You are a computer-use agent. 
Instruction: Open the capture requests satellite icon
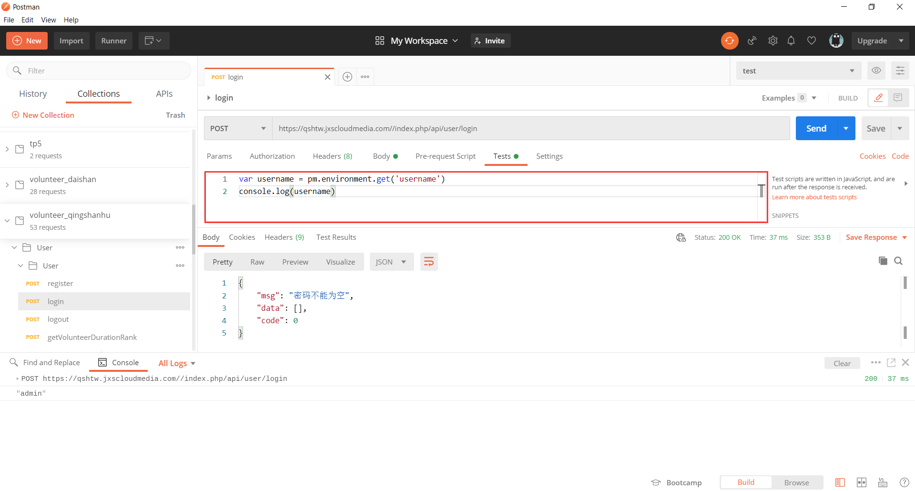coord(752,41)
